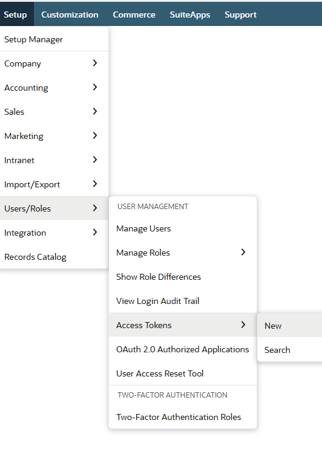Open OAuth 2.0 Authorized Applications
The height and width of the screenshot is (449, 322).
point(183,349)
